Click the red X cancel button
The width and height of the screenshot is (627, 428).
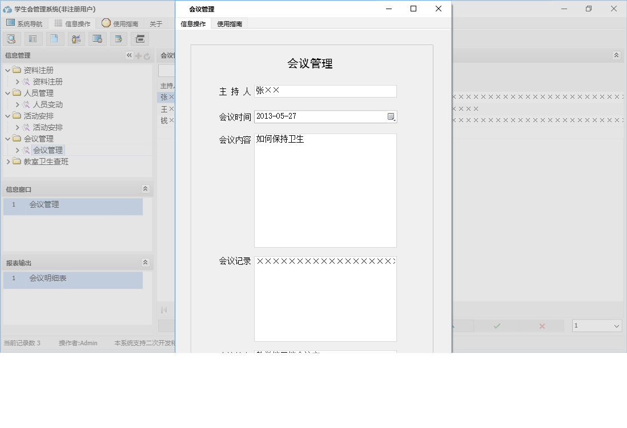(541, 325)
